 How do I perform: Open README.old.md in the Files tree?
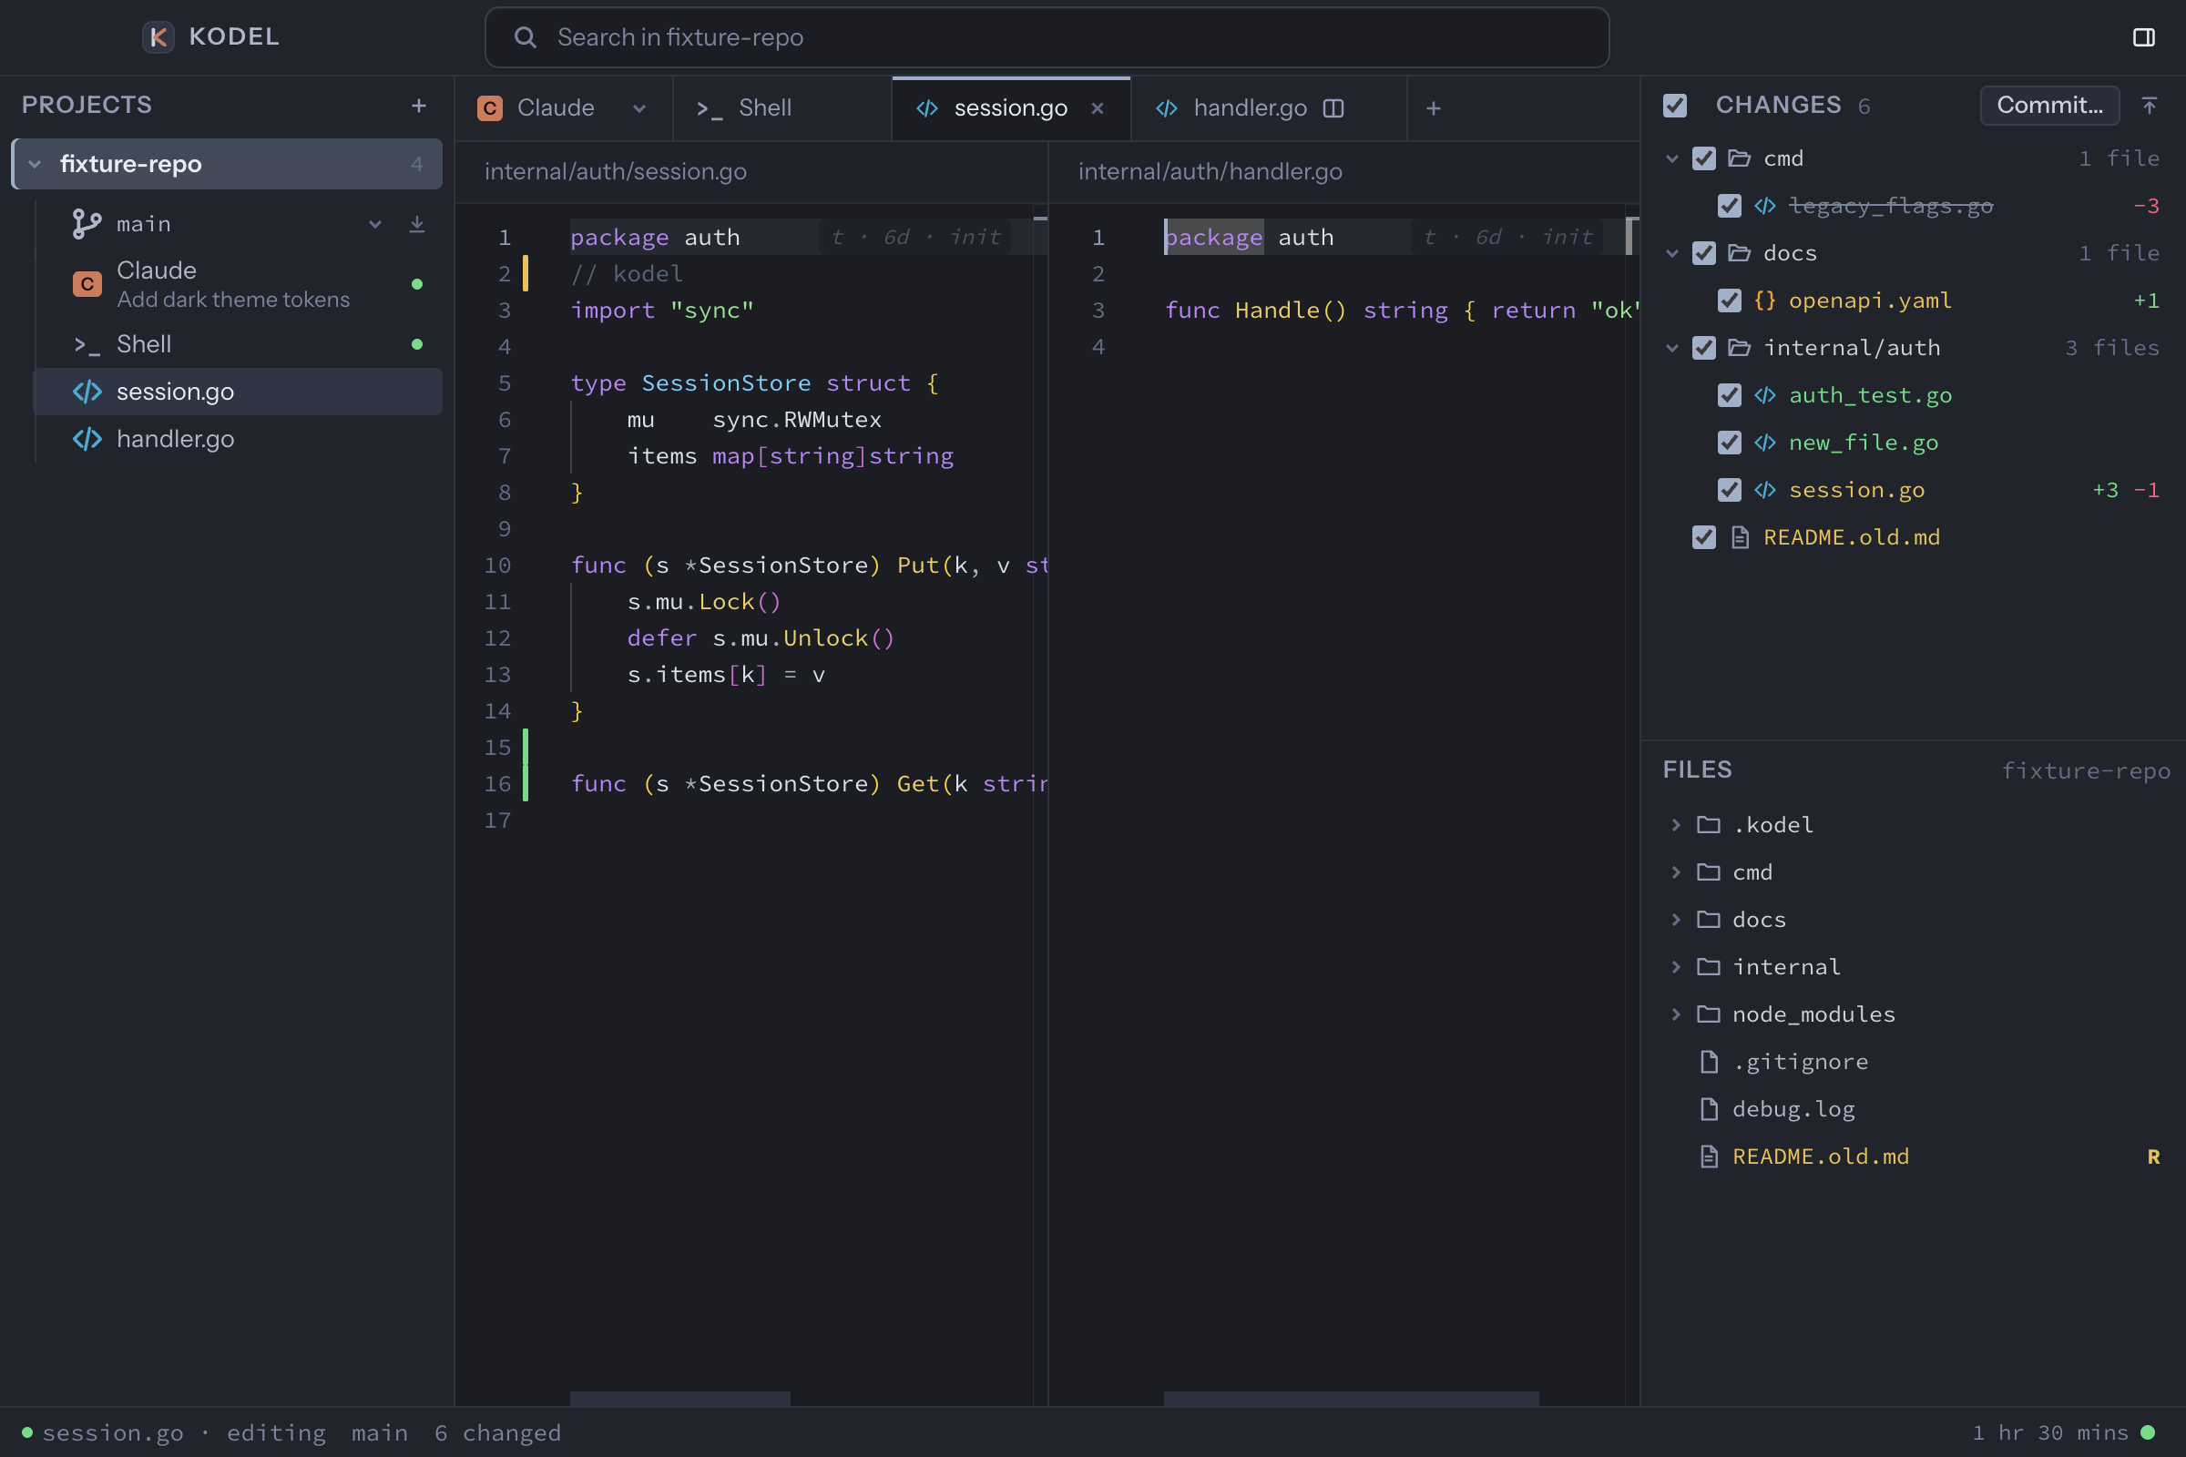[1915, 1156]
